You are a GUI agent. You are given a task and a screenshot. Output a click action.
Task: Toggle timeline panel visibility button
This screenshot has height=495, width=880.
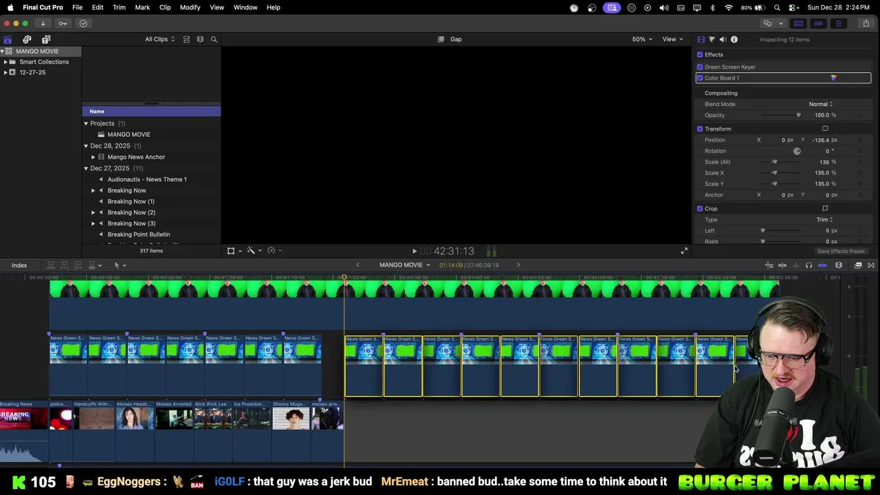pos(818,23)
